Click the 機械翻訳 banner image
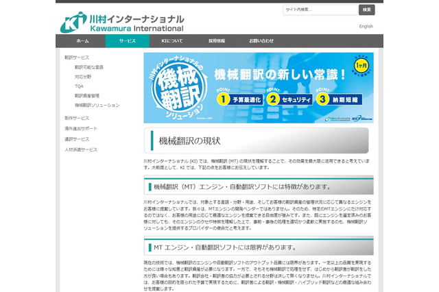This screenshot has width=439, height=292. (x=259, y=88)
